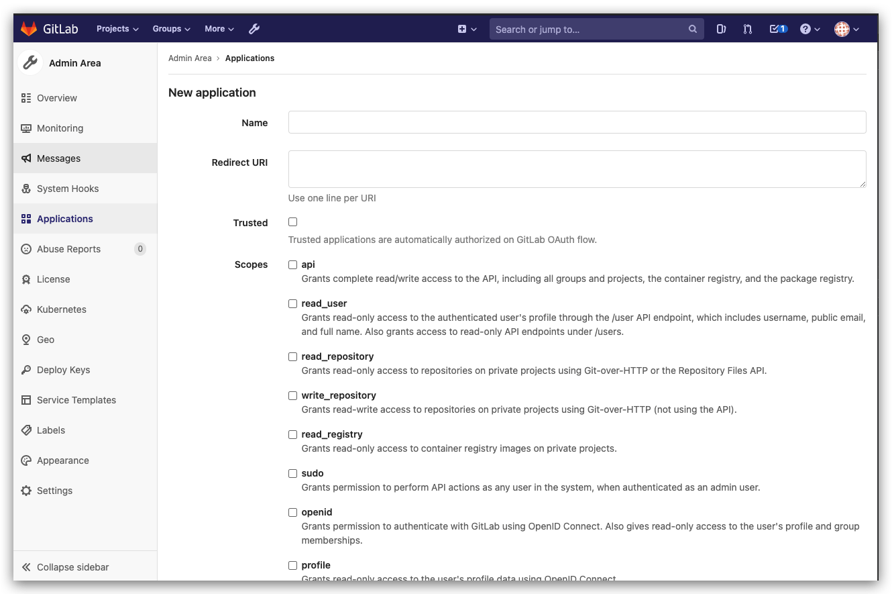Click the Overview sidebar icon
This screenshot has width=892, height=594.
26,98
